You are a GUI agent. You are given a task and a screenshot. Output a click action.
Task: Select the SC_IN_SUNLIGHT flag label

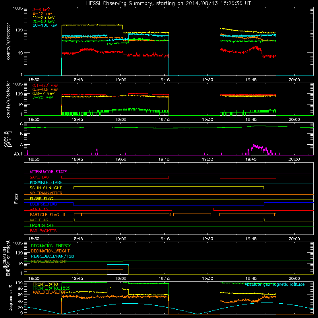point(46,188)
